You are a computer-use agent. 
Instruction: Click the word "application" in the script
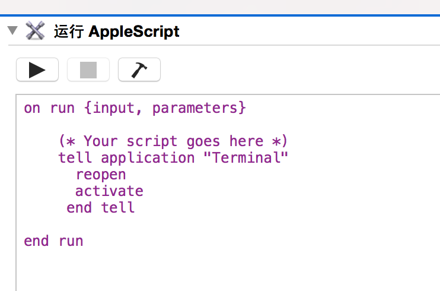[148, 158]
